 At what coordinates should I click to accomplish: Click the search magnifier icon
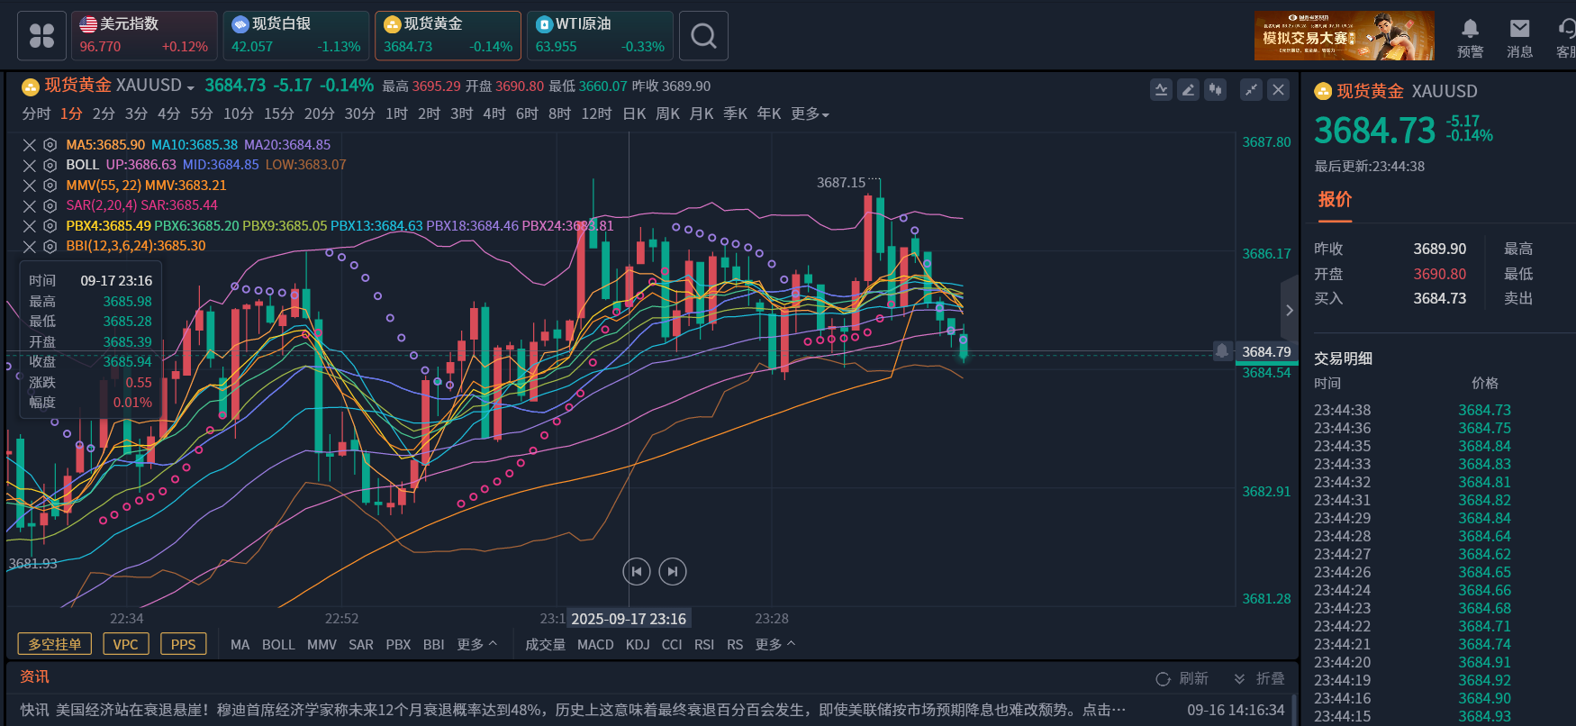pyautogui.click(x=703, y=36)
